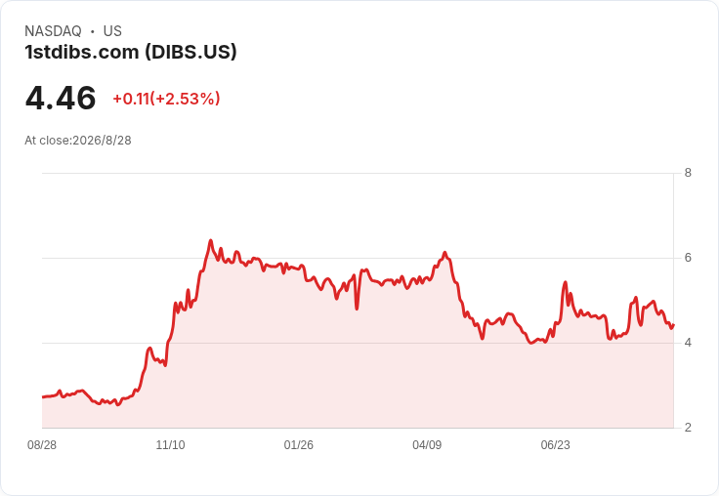Select the 08/28 date on the x-axis

42,444
